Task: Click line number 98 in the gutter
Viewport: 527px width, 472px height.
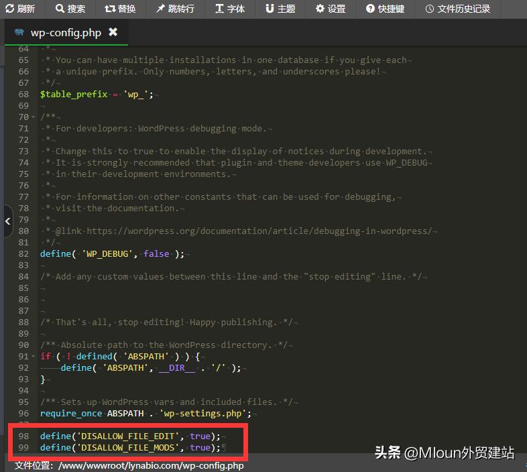Action: click(x=23, y=436)
